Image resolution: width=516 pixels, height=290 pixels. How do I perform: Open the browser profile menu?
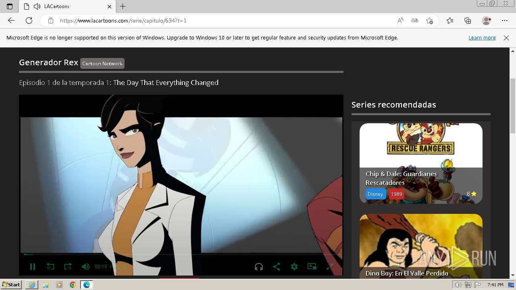click(x=487, y=21)
